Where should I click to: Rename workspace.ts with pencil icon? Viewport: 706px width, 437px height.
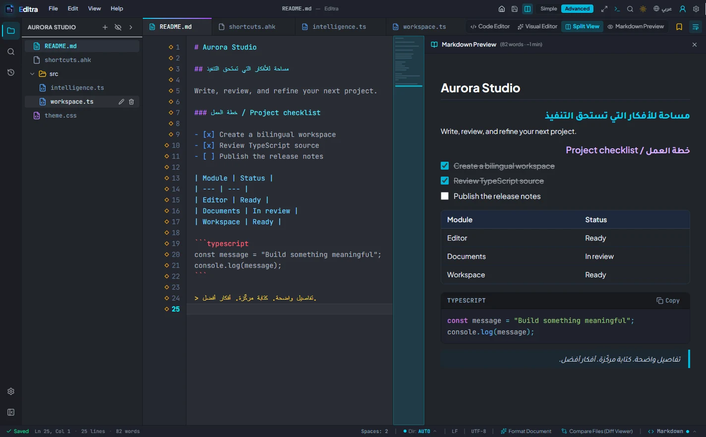click(x=121, y=102)
